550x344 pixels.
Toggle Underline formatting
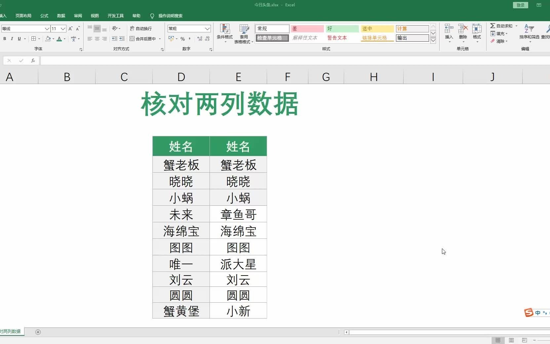19,39
